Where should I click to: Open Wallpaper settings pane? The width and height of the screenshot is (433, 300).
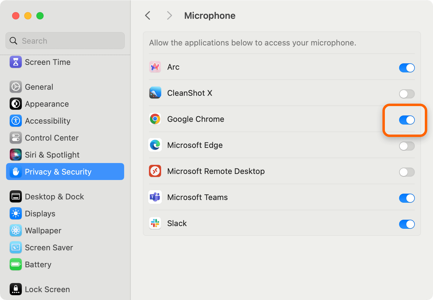click(x=65, y=231)
